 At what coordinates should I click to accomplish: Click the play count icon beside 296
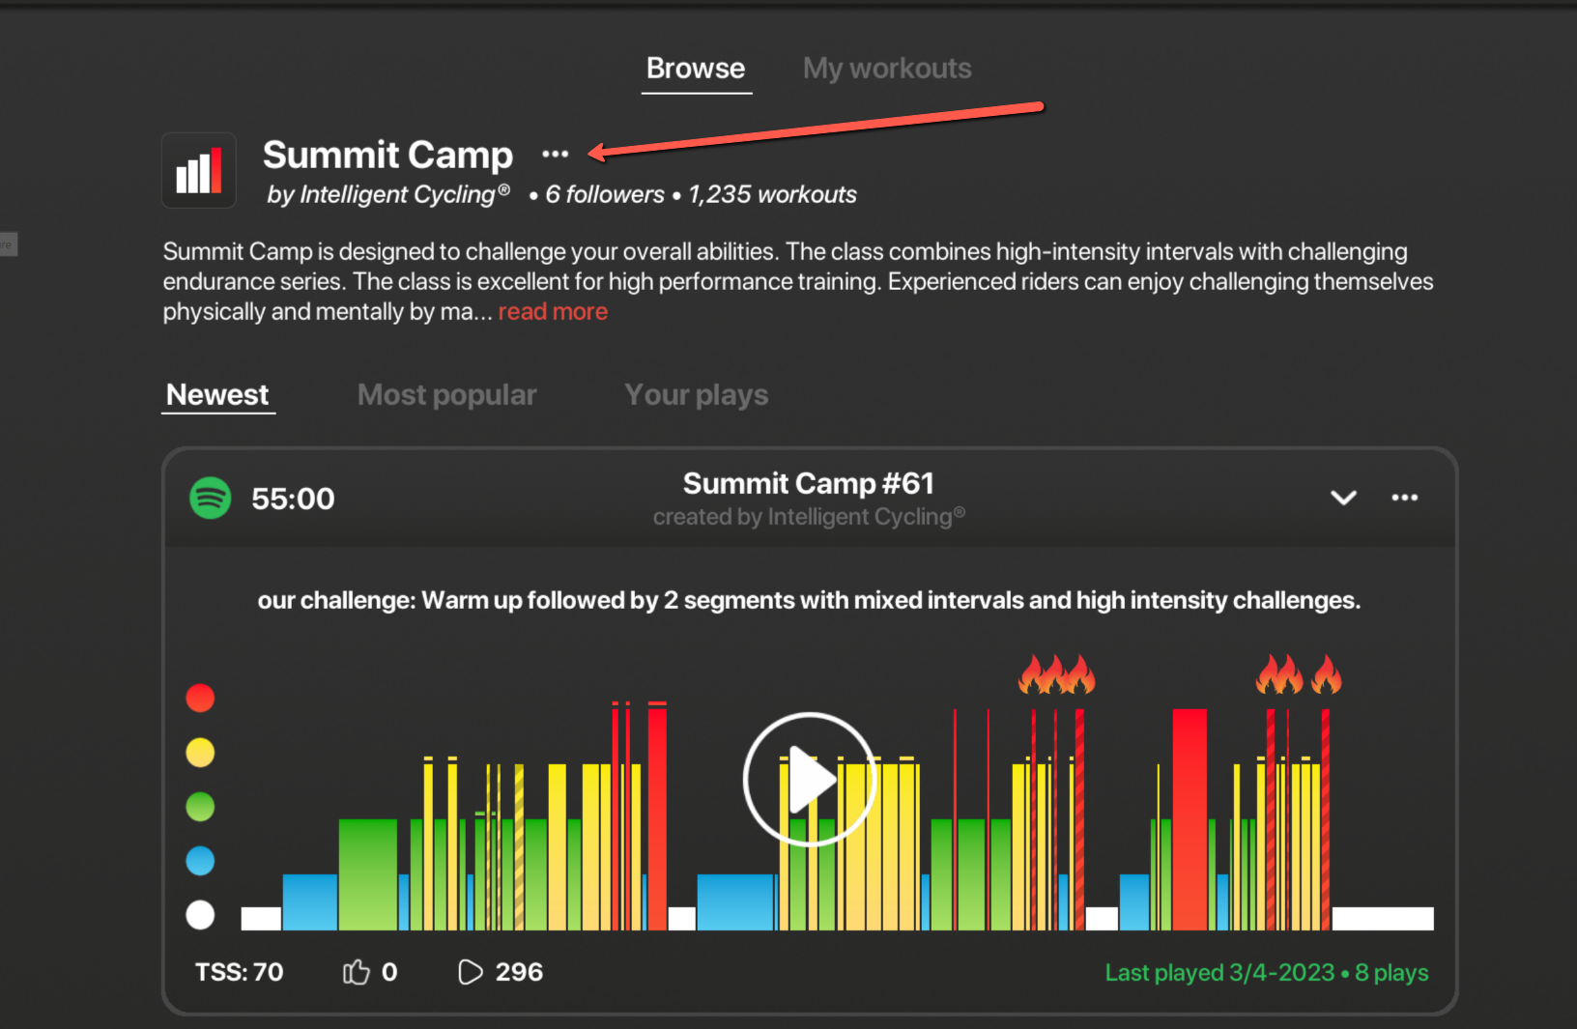tap(470, 972)
